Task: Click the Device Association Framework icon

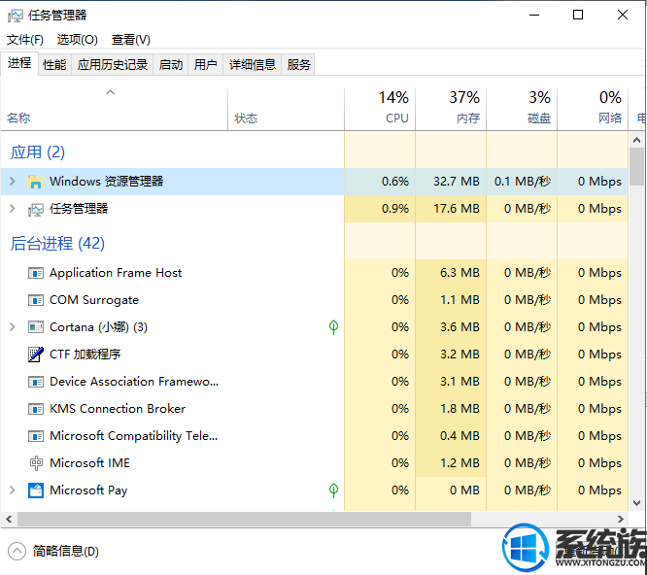Action: [x=36, y=382]
